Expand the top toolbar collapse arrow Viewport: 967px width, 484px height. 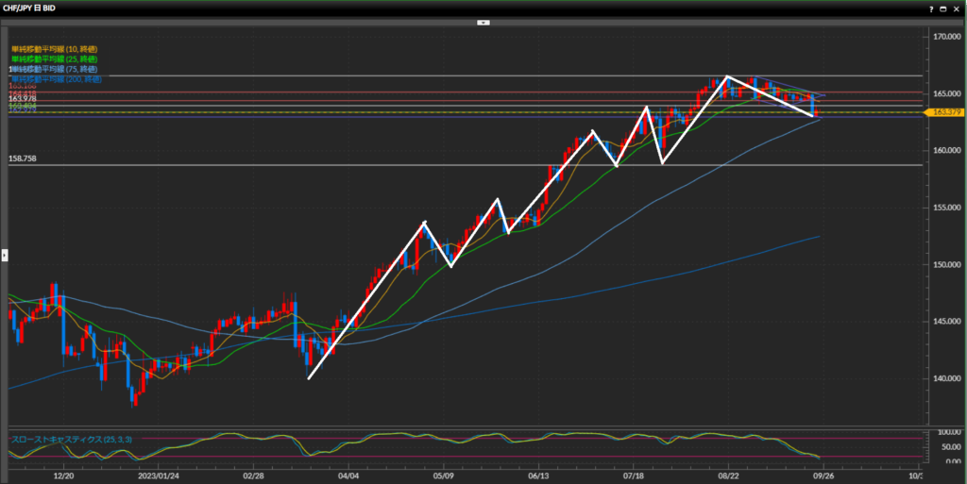(483, 21)
